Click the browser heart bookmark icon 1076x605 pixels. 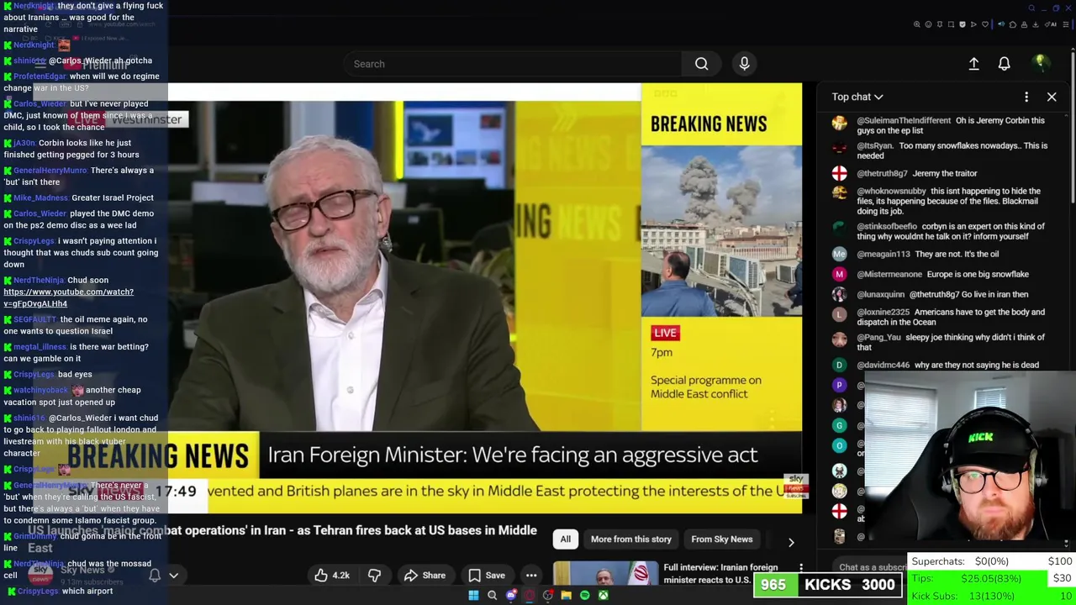coord(985,24)
